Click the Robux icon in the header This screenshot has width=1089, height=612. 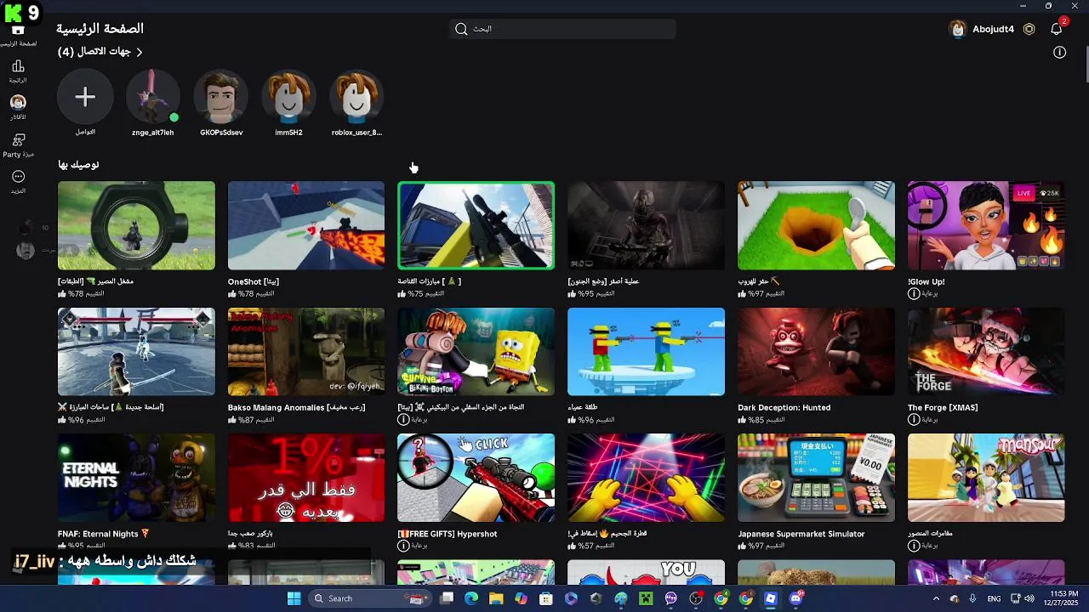coord(1029,29)
